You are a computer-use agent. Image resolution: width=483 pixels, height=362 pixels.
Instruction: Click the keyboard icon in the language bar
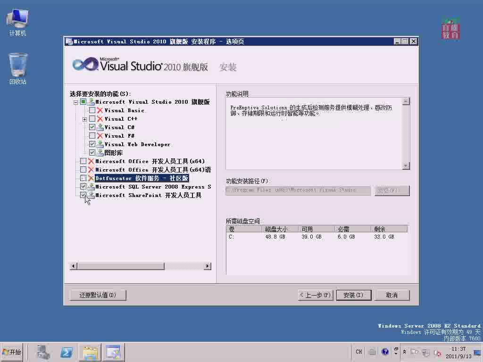pyautogui.click(x=372, y=352)
